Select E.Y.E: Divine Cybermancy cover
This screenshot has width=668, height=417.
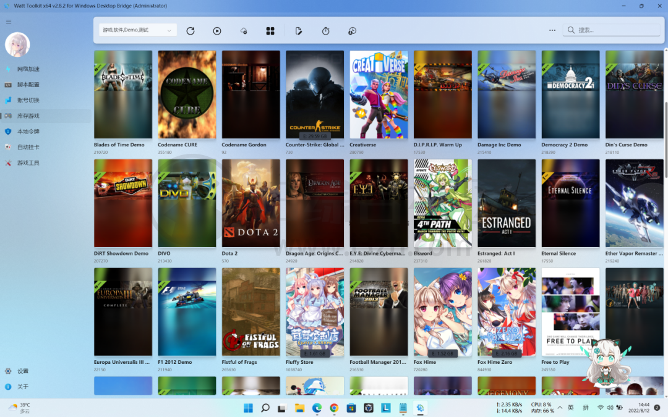(379, 203)
